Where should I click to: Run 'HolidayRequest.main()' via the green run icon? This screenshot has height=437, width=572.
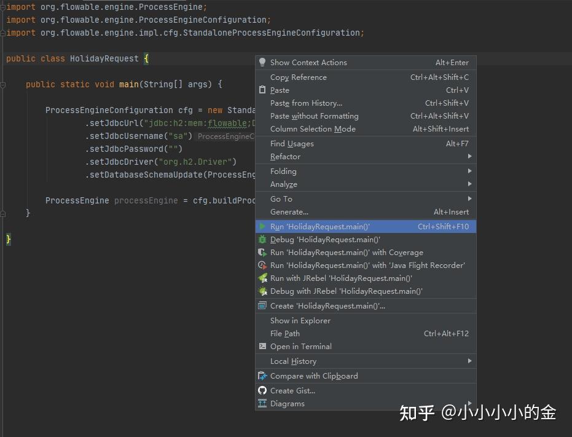(263, 226)
